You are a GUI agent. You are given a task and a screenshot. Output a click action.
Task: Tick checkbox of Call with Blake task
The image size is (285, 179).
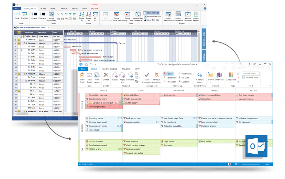125,95
